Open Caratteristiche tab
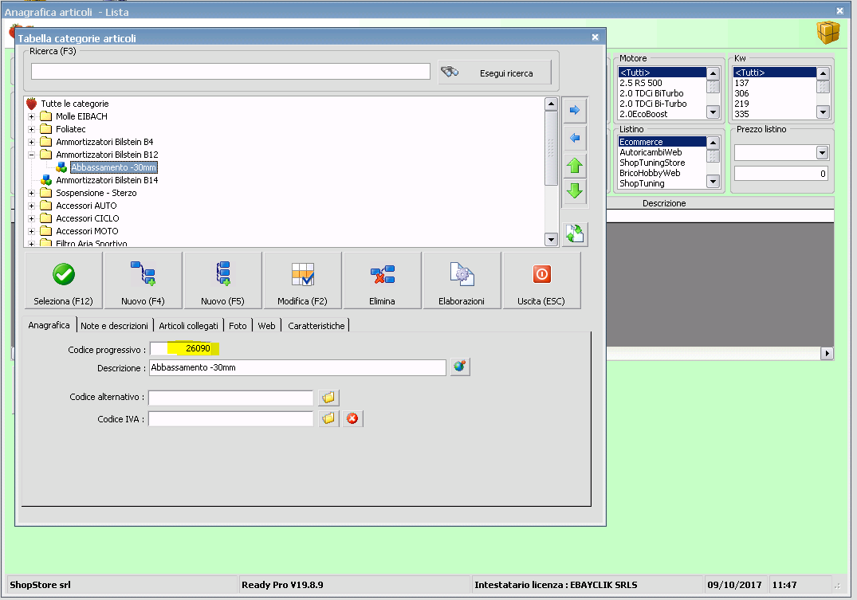 pyautogui.click(x=316, y=326)
